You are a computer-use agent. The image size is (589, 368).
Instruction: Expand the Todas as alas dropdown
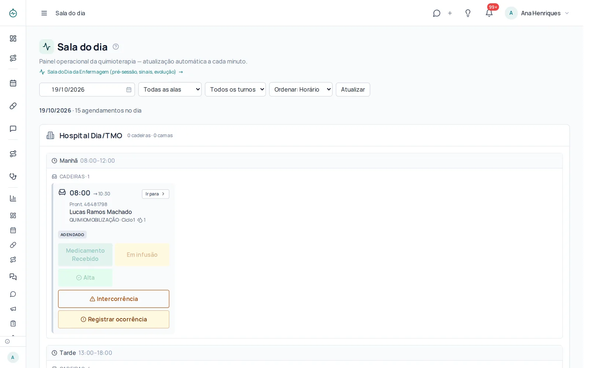pos(170,89)
